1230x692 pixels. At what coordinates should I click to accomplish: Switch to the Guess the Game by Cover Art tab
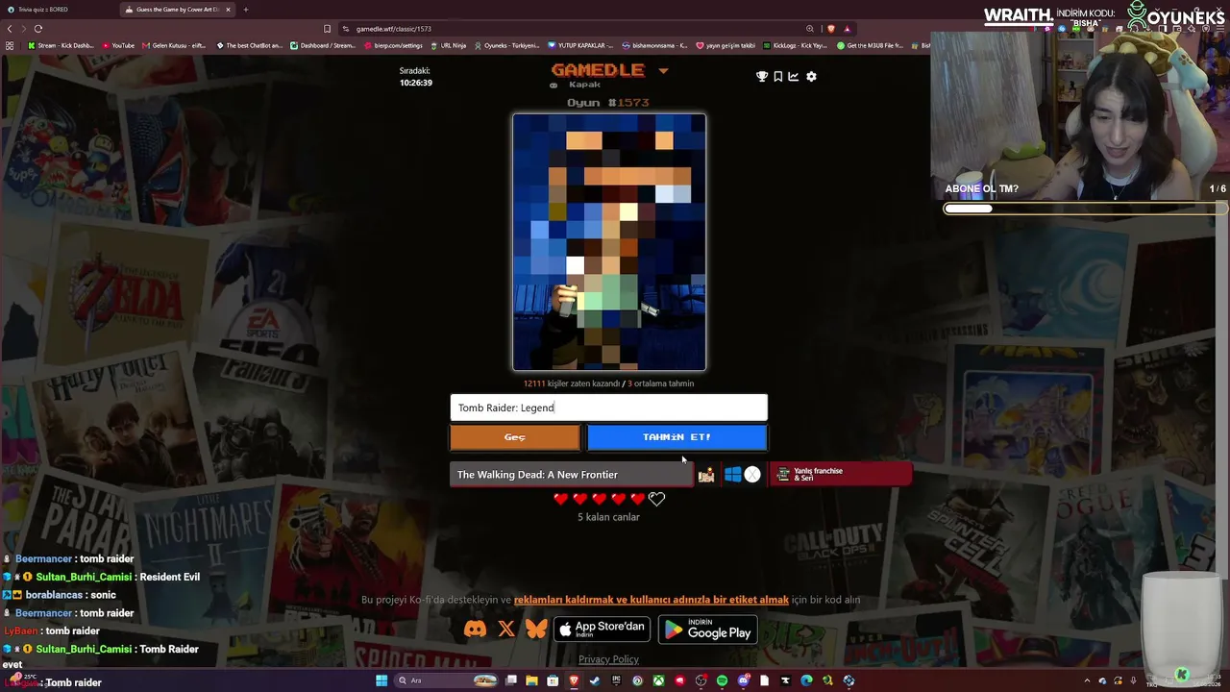(178, 10)
